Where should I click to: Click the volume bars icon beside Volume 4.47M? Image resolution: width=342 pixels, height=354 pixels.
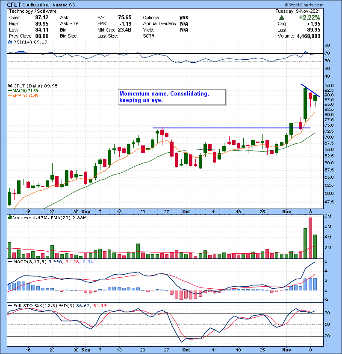[x=10, y=218]
